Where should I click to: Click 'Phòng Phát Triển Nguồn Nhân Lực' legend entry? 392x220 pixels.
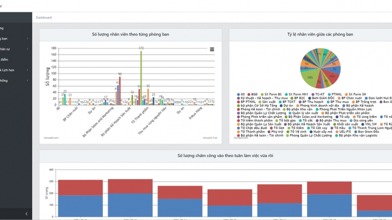(x=344, y=109)
